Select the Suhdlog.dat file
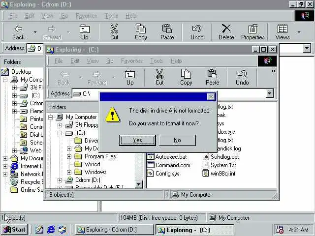 (x=221, y=157)
